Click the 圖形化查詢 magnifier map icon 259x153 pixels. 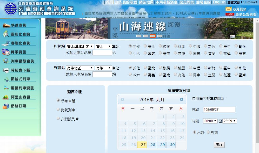coord(6,34)
